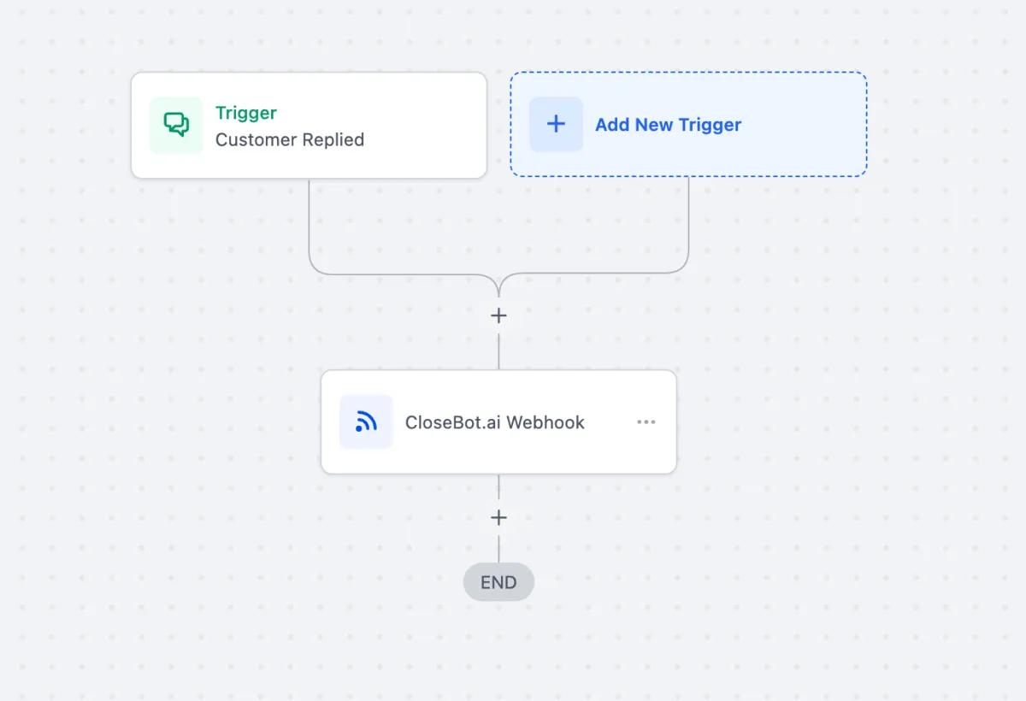This screenshot has width=1026, height=701.
Task: Open the three-dot menu on CloseBot.ai Webhook
Action: click(x=646, y=421)
